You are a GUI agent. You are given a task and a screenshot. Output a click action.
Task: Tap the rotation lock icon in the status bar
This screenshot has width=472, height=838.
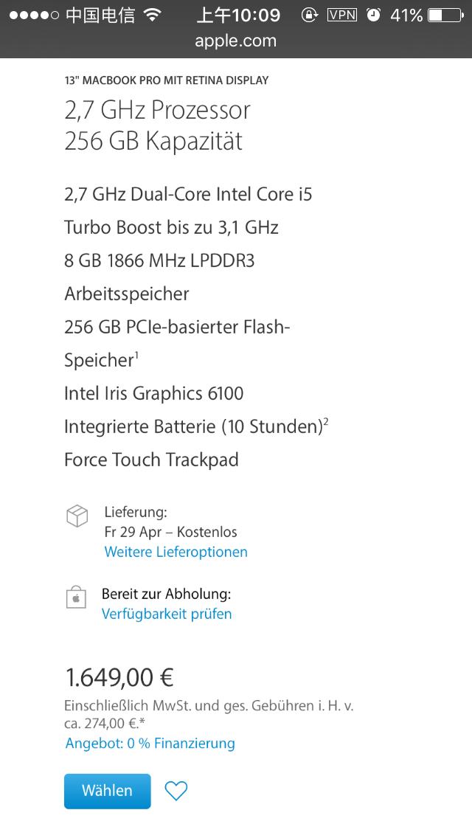point(309,13)
